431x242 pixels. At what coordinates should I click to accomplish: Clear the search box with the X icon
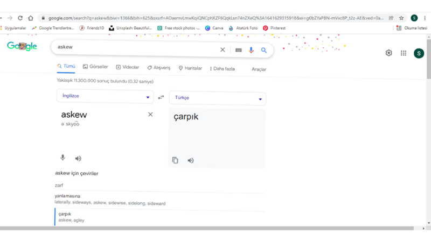223,50
